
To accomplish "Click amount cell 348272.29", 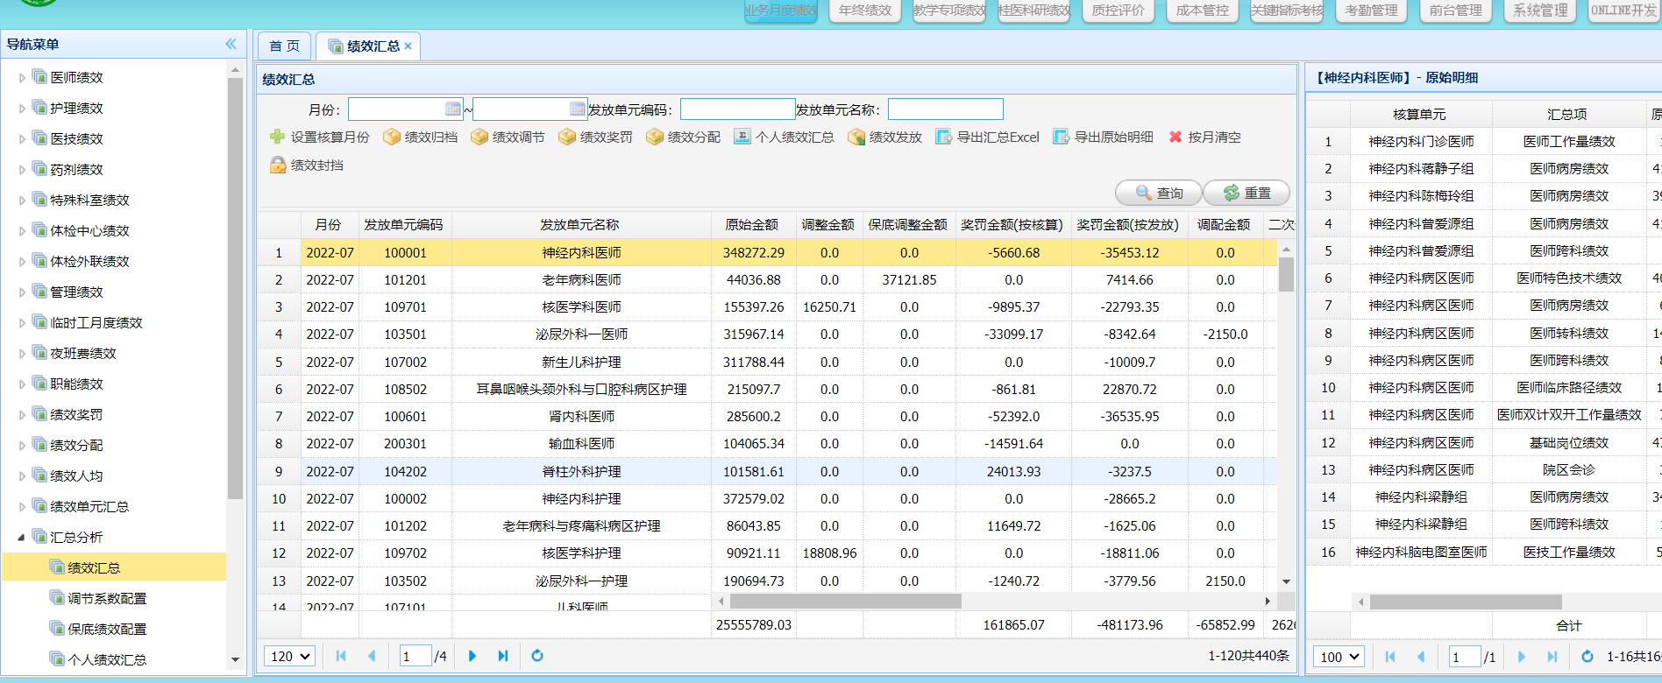I will point(753,253).
